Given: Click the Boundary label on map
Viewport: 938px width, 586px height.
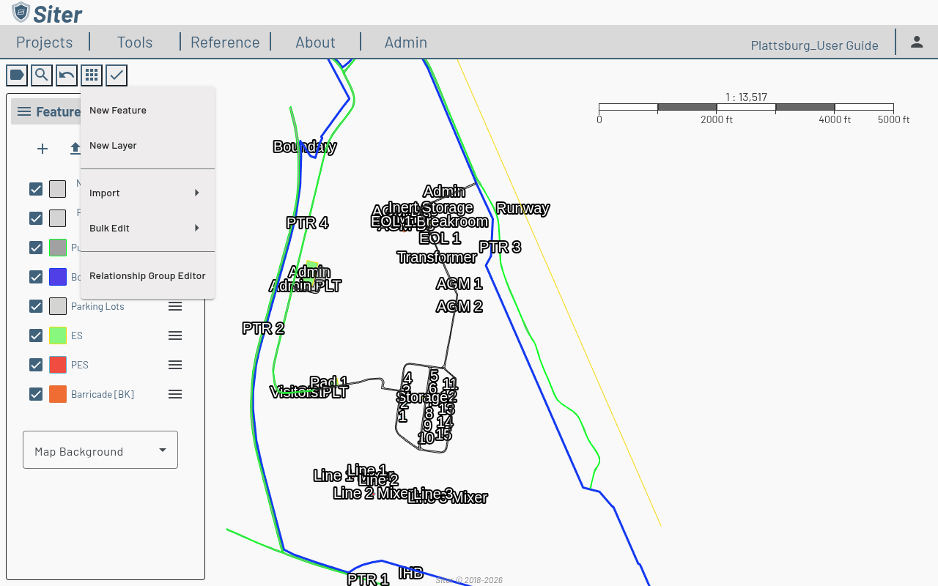Looking at the screenshot, I should 305,146.
